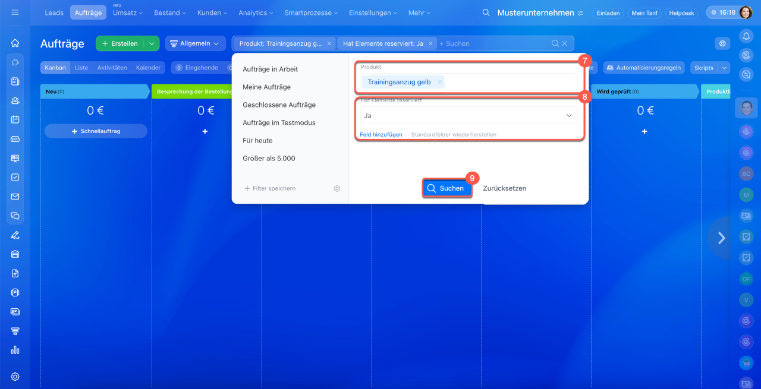The image size is (761, 389).
Task: Remove the Trainingsanzug gelb product tag
Action: pyautogui.click(x=439, y=82)
